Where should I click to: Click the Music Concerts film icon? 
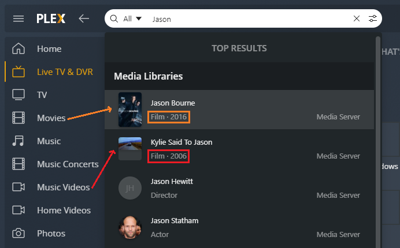18,164
